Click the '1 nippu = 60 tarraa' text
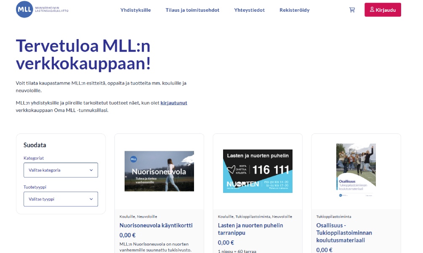 237,251
